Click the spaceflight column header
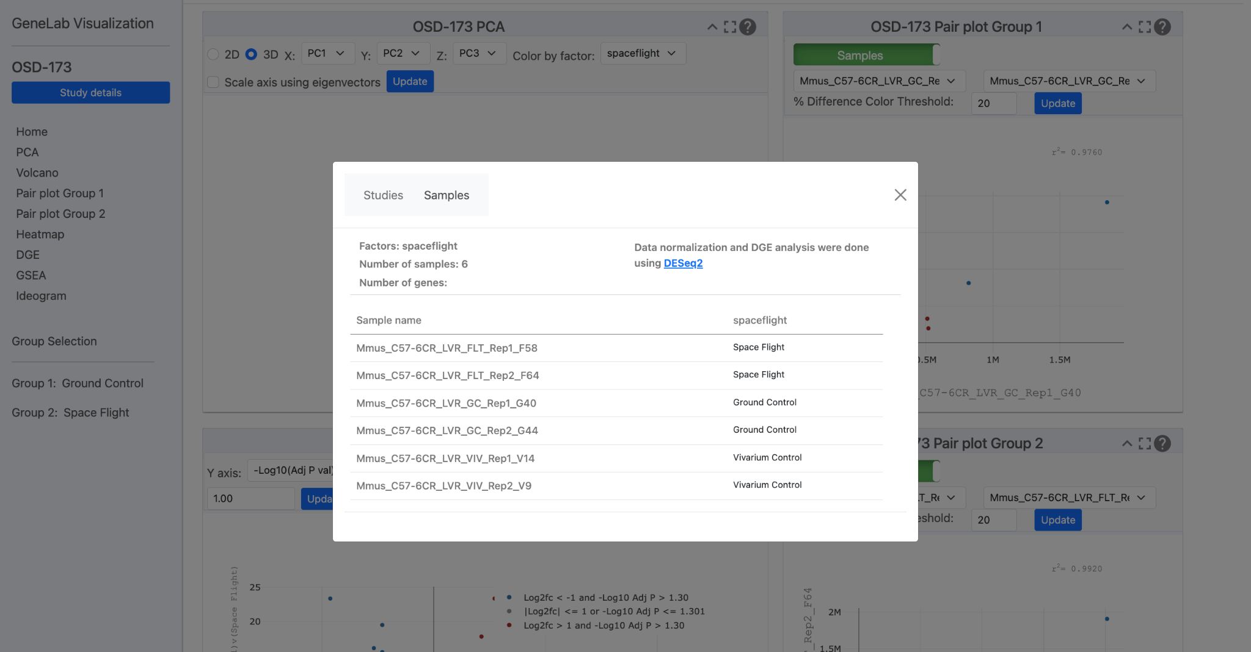This screenshot has width=1251, height=652. (x=760, y=321)
